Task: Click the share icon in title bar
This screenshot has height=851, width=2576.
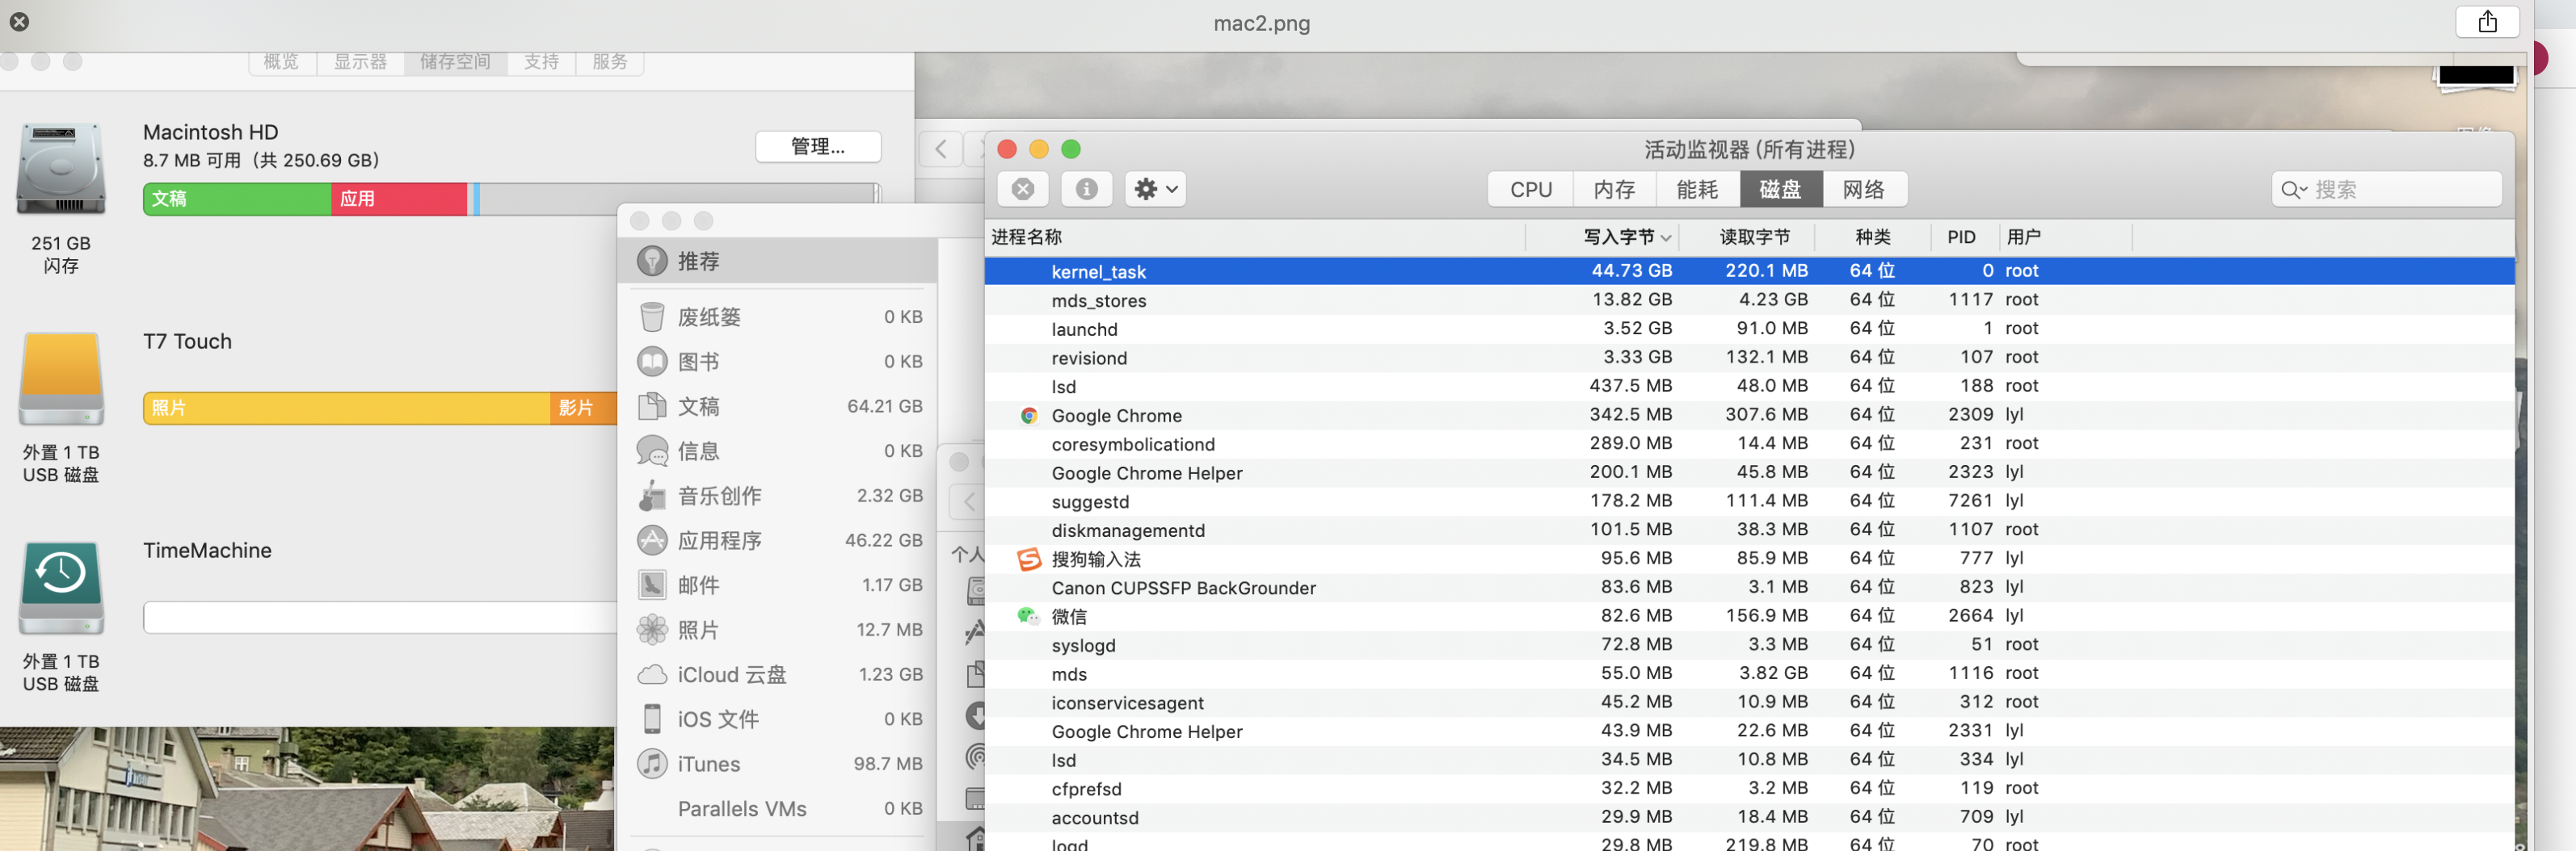Action: click(x=2487, y=22)
